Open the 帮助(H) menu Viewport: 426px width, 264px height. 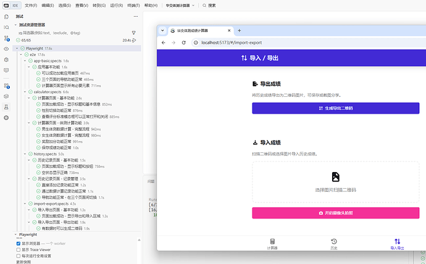tap(151, 6)
